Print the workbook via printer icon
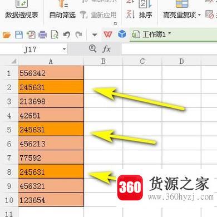217x217 pixels. point(42,34)
